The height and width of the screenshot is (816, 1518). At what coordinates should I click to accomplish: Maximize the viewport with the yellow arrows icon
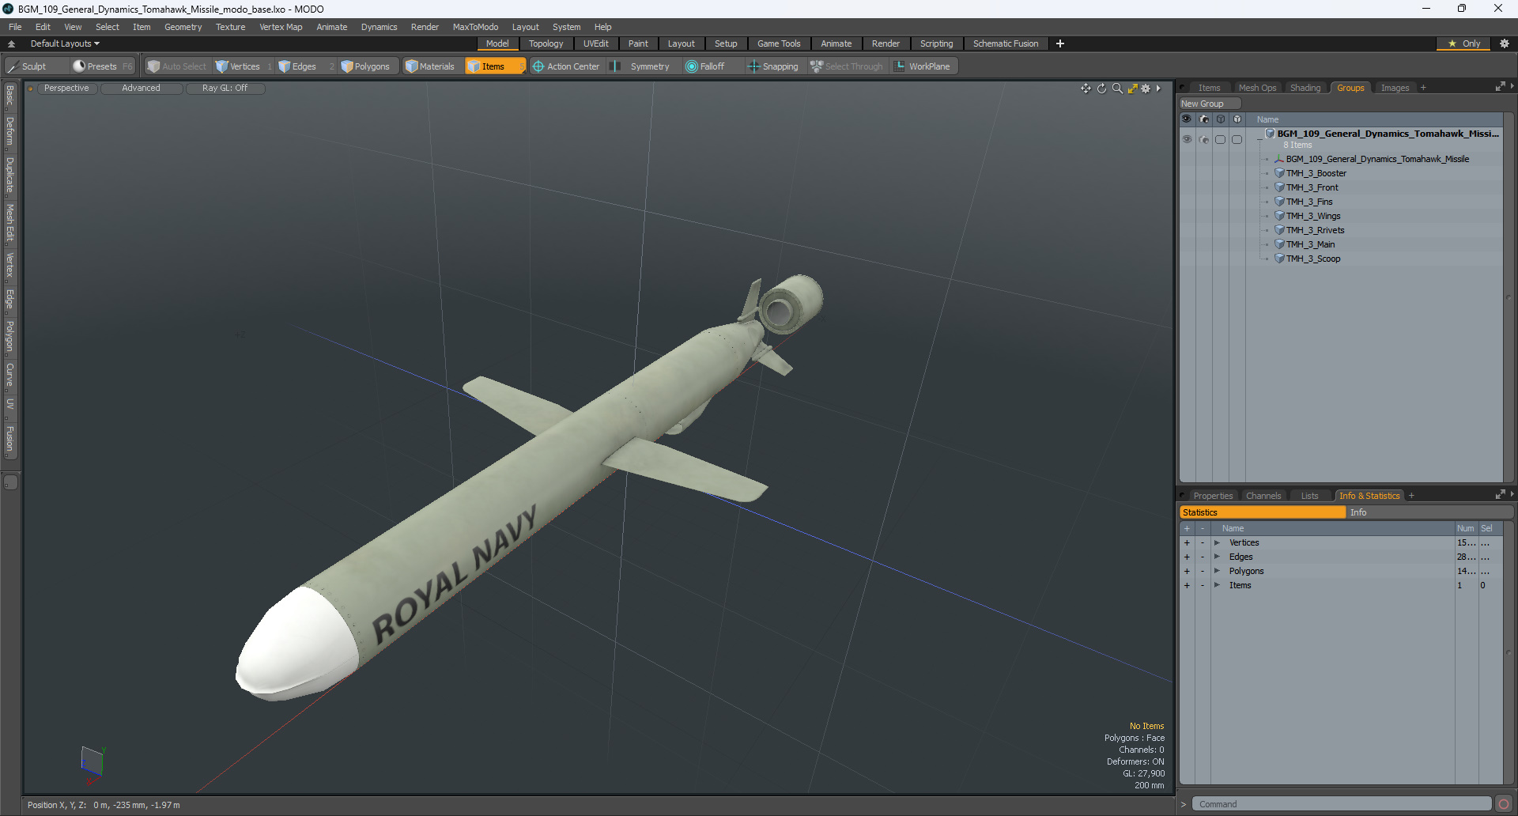[x=1132, y=89]
